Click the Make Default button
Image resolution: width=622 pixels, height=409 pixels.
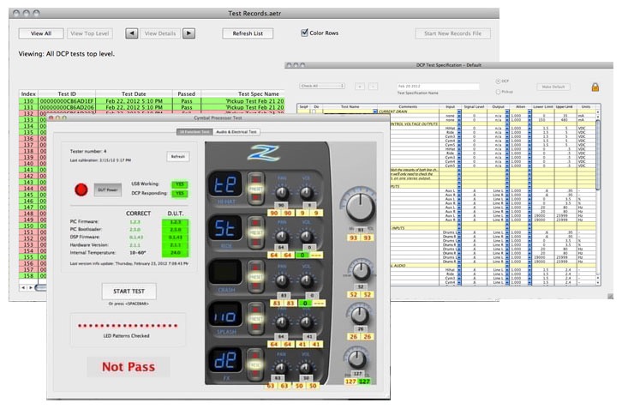tap(553, 87)
